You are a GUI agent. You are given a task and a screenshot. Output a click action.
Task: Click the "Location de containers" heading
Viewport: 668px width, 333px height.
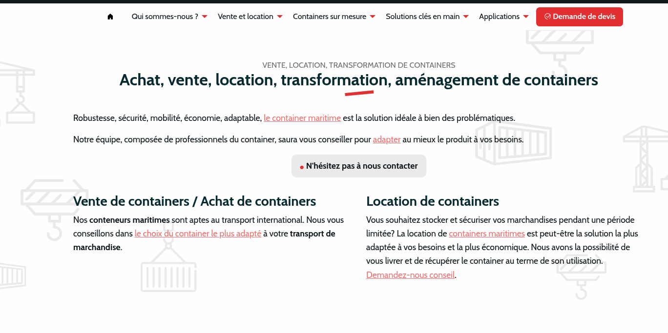(x=433, y=201)
